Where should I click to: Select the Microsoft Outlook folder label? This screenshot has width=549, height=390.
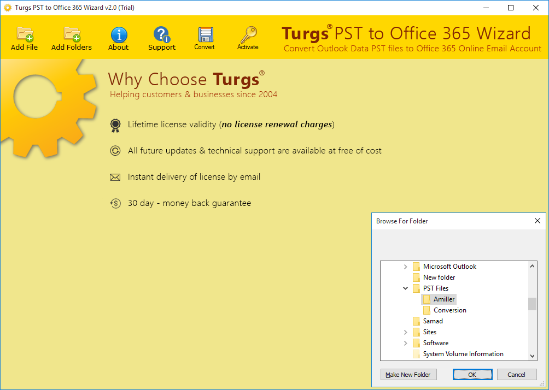click(x=449, y=267)
